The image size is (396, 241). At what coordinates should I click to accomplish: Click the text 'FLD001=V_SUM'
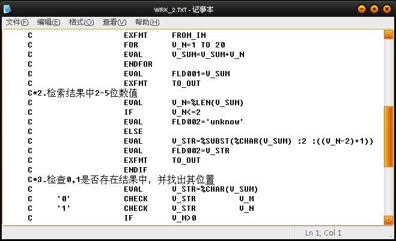[x=201, y=74]
